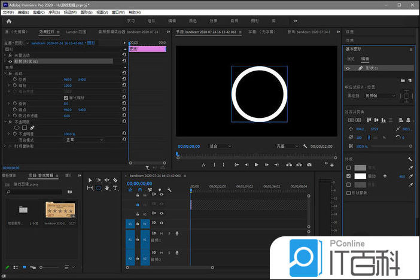Image resolution: width=420 pixels, height=280 pixels.
Task: Pick the opacity pen mask tool
Action: tap(32, 127)
